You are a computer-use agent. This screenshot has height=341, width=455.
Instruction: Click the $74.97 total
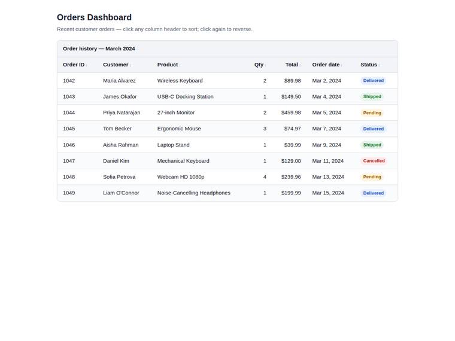click(x=293, y=129)
